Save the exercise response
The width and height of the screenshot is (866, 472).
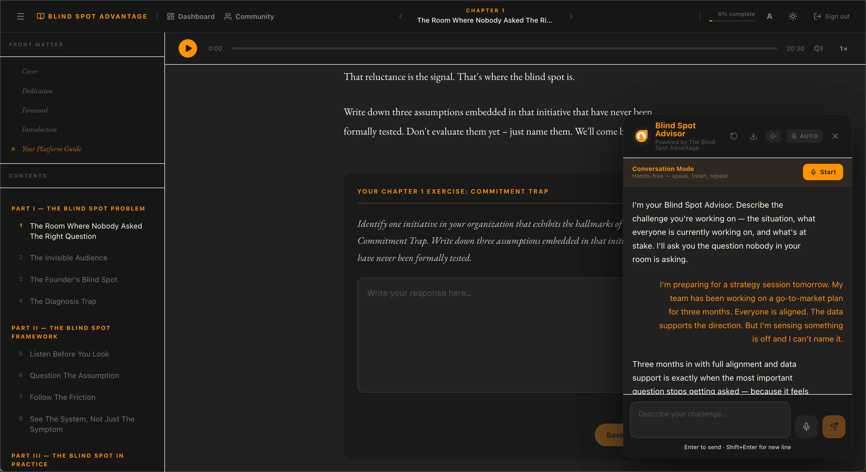click(x=609, y=435)
